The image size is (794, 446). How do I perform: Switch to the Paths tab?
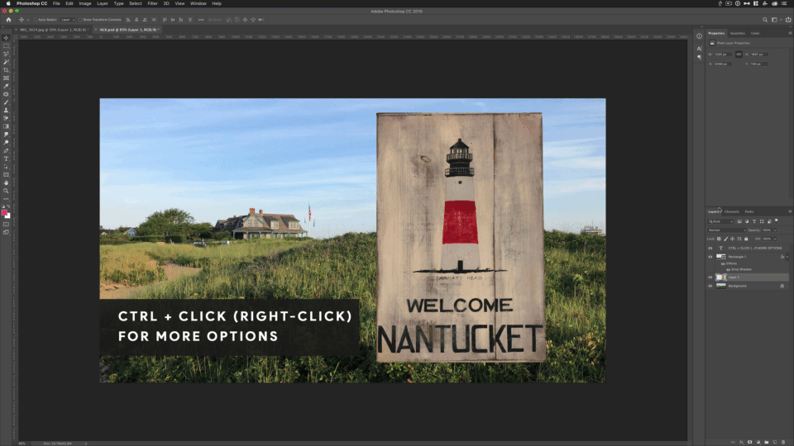point(749,211)
